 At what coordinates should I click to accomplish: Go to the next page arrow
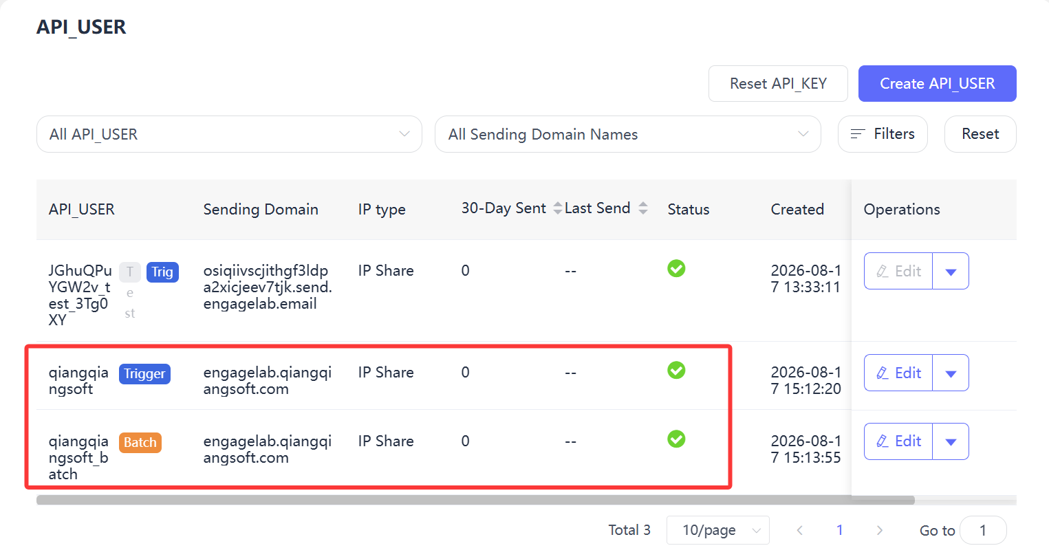click(879, 530)
